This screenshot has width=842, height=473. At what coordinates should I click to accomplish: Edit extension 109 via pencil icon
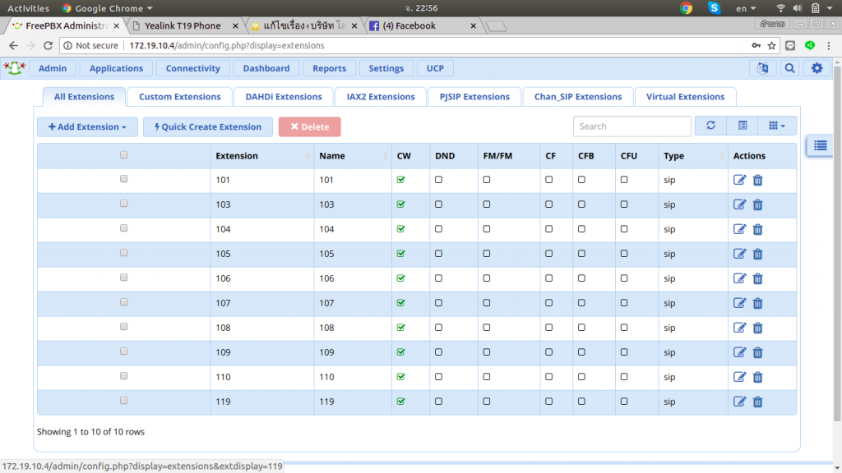739,352
